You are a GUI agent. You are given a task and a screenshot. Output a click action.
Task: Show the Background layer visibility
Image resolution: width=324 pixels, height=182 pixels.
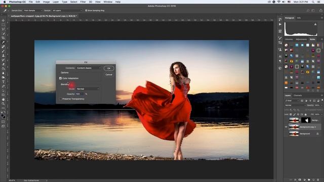(286, 133)
